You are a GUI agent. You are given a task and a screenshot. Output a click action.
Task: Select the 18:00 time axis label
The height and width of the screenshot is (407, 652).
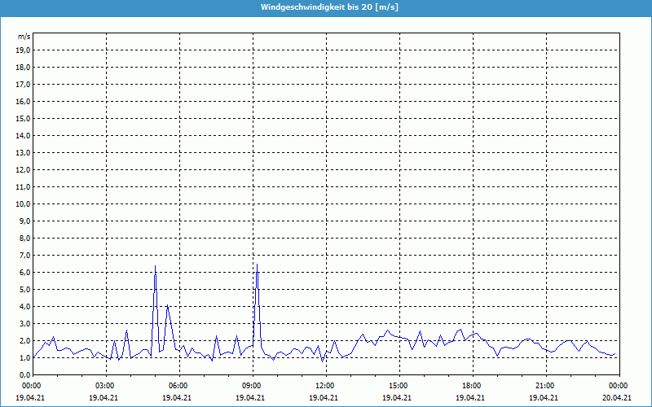[472, 386]
